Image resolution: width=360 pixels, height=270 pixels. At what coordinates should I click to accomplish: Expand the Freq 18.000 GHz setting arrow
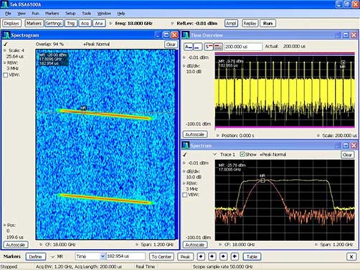111,24
